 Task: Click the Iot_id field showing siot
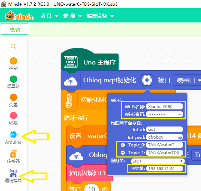(164, 129)
